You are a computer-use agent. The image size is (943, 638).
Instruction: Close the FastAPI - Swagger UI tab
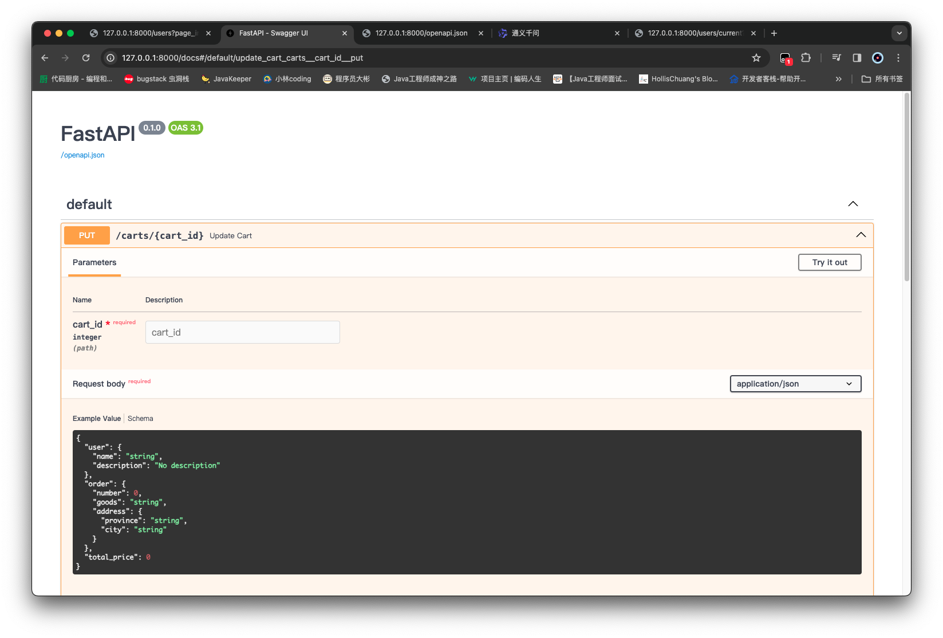pos(345,33)
